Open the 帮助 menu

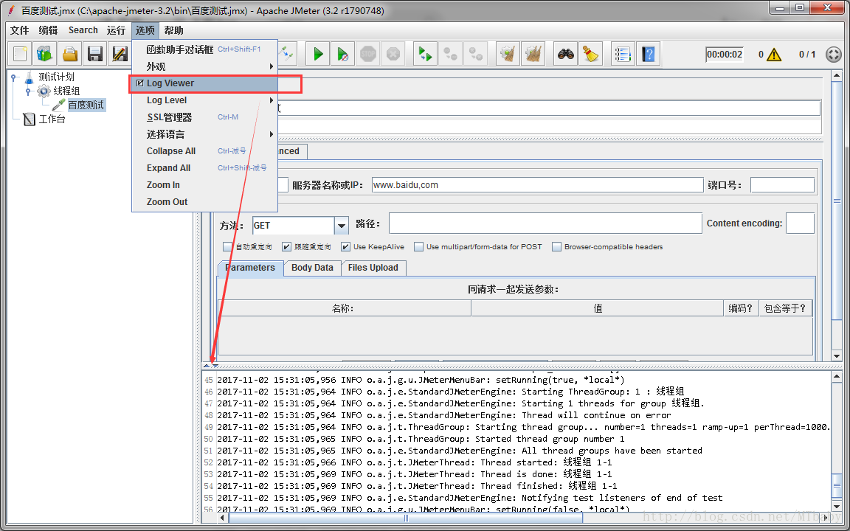click(x=173, y=30)
